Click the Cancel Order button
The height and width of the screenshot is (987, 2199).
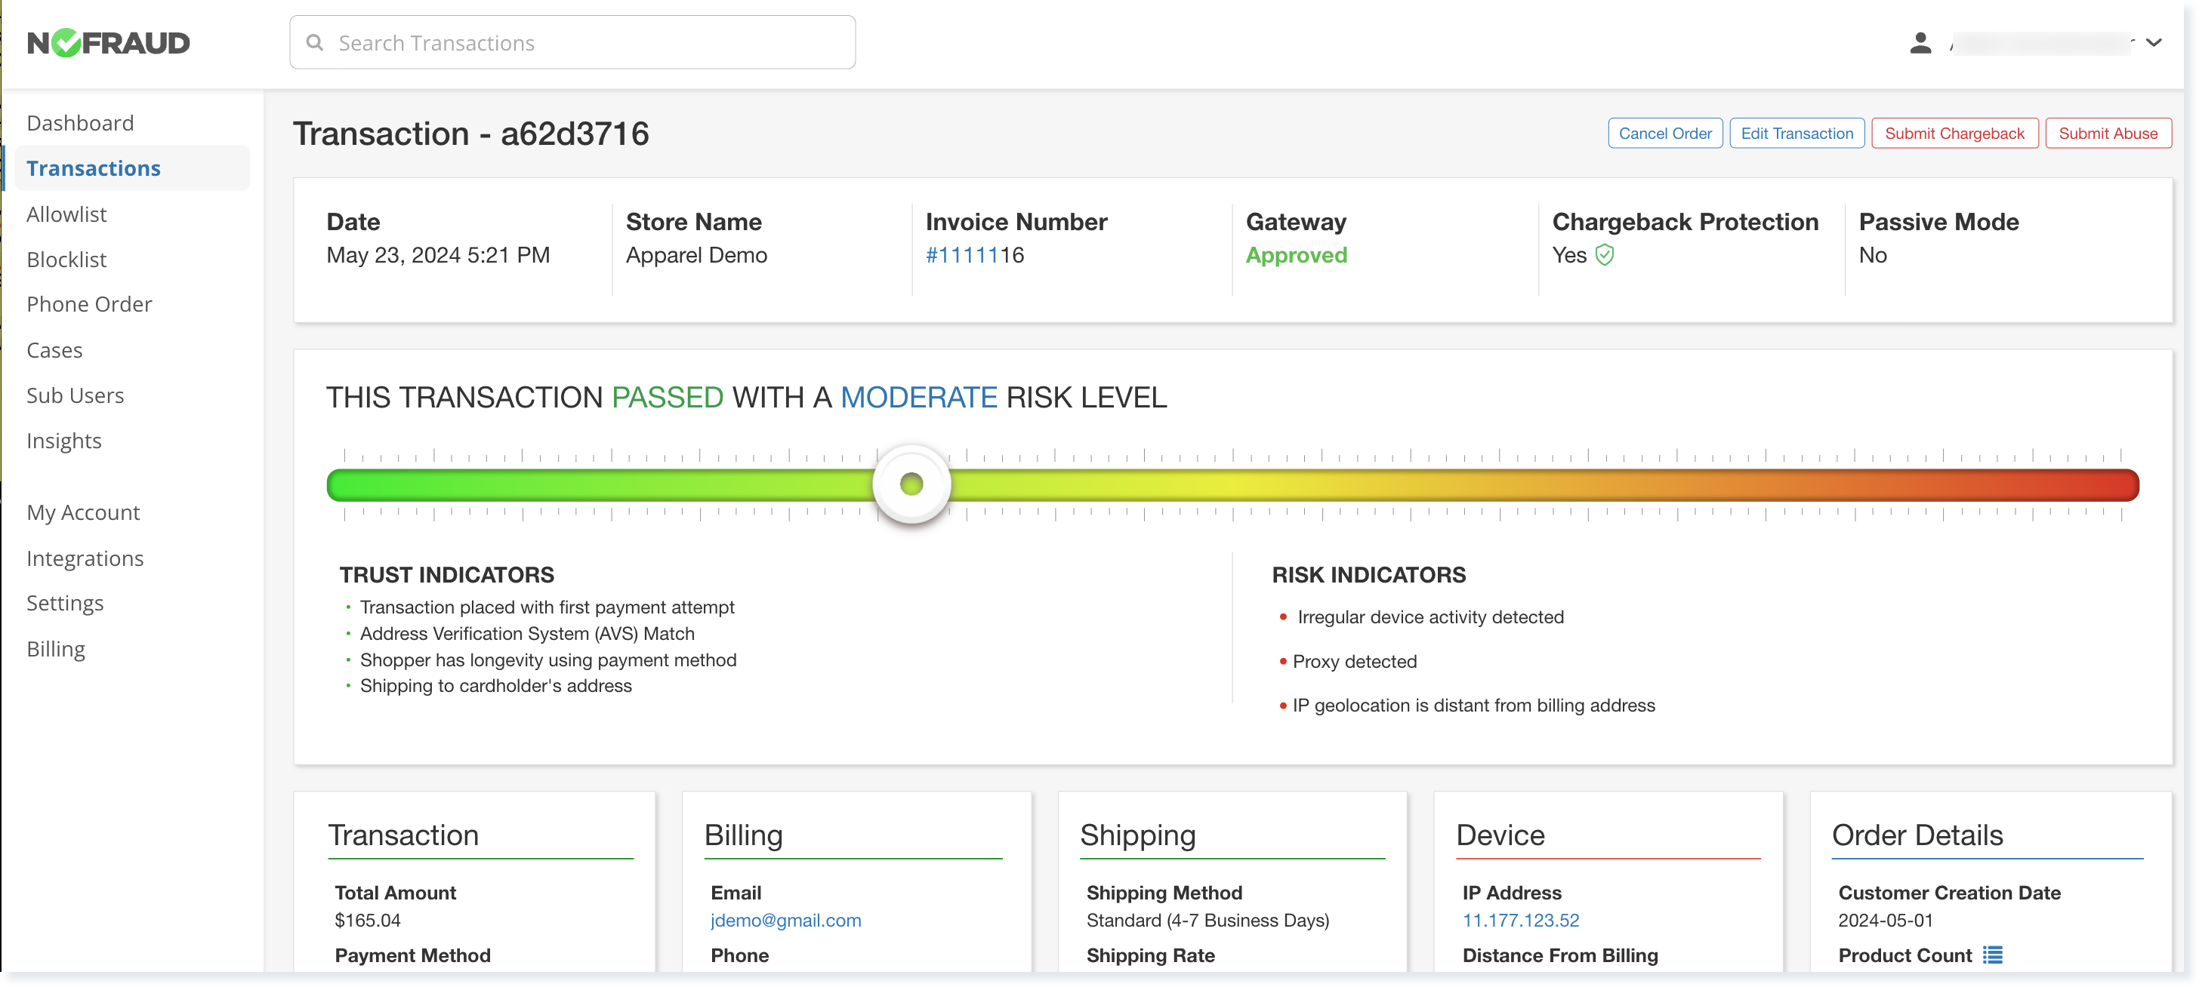1664,133
